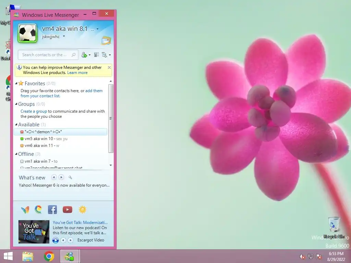
Task: Click the contact list scroll down arrow
Action: click(111, 165)
